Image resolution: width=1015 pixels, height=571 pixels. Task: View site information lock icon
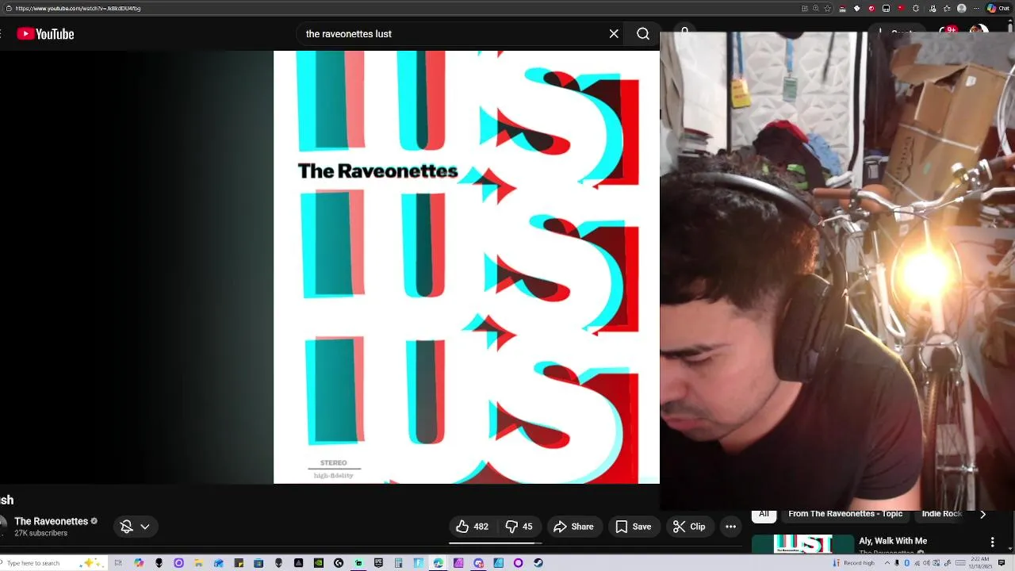[8, 8]
